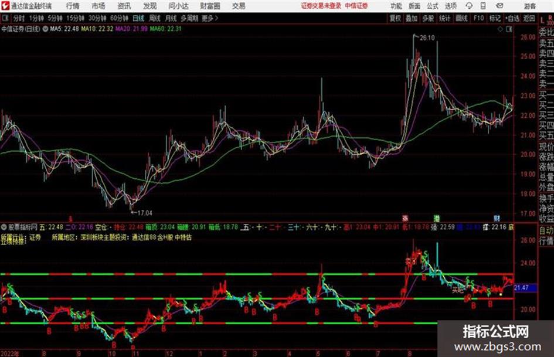Click the 中信证券 broker link
The width and height of the screenshot is (554, 357).
(x=356, y=6)
